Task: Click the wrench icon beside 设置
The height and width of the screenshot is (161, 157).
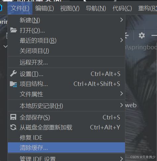Action: (13, 74)
